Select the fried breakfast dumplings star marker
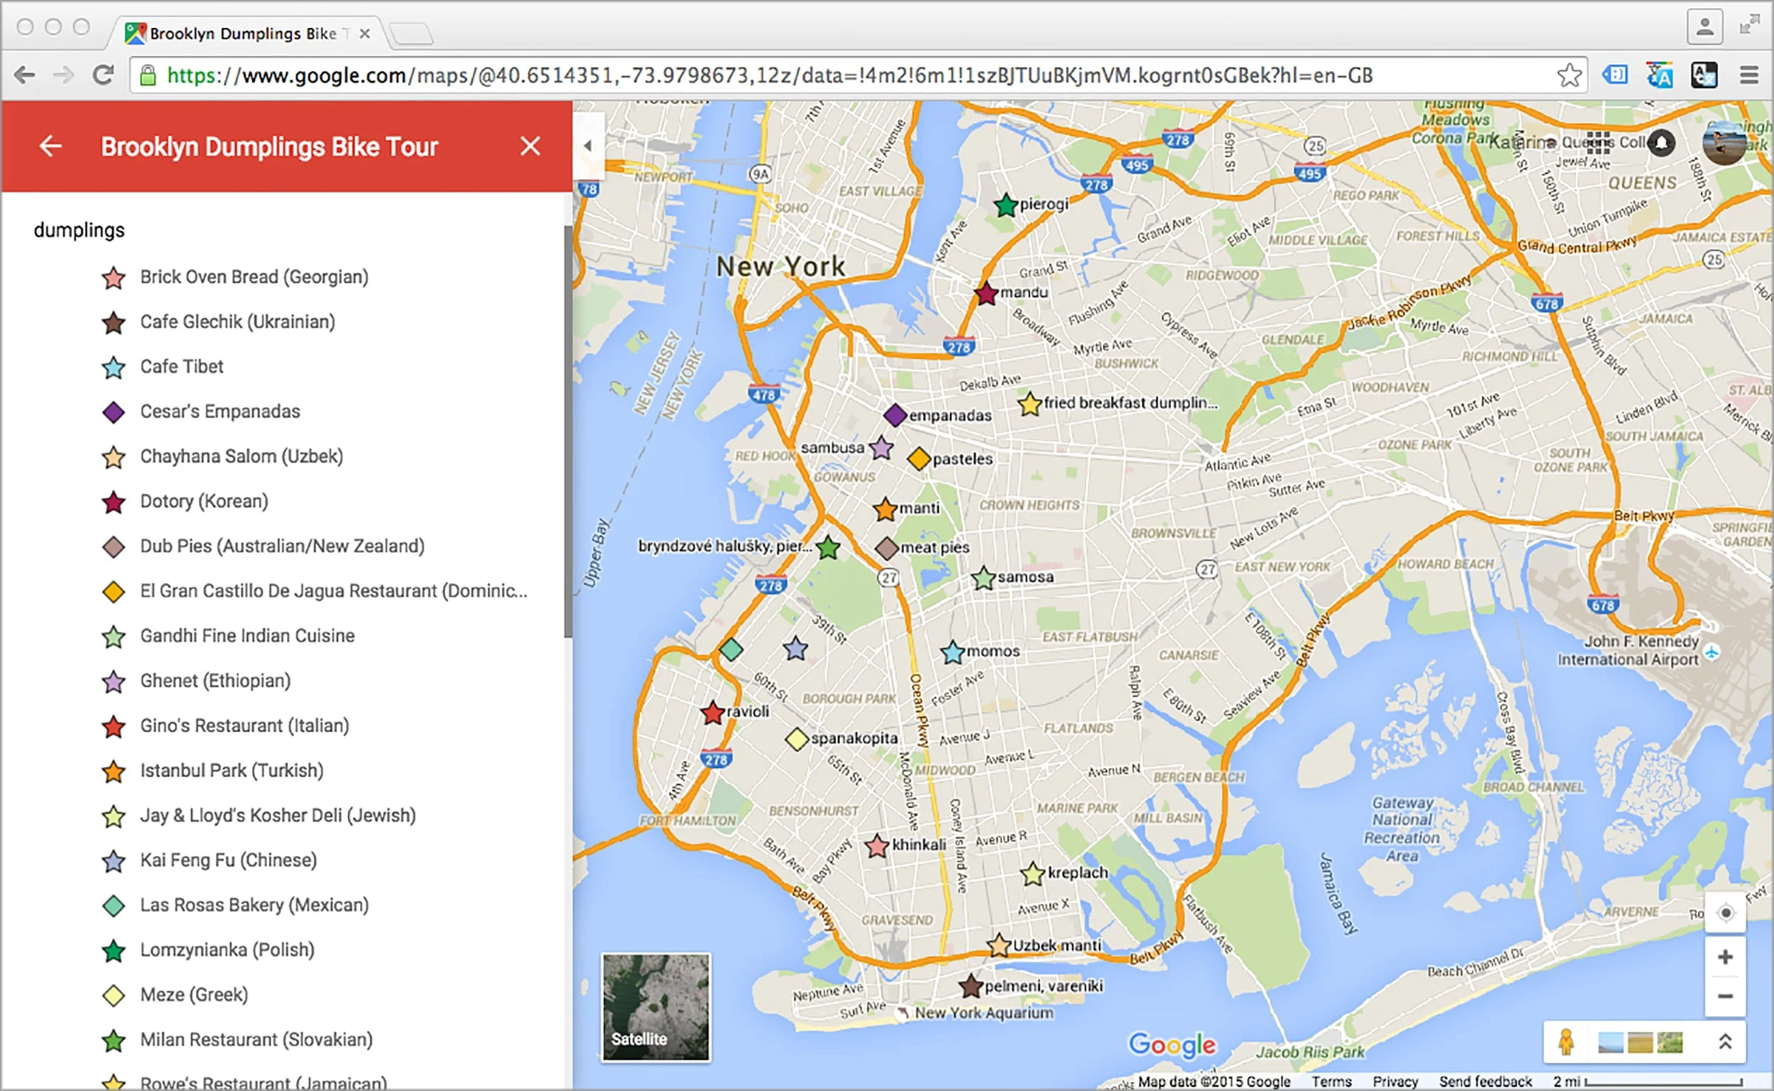 pyautogui.click(x=1030, y=403)
